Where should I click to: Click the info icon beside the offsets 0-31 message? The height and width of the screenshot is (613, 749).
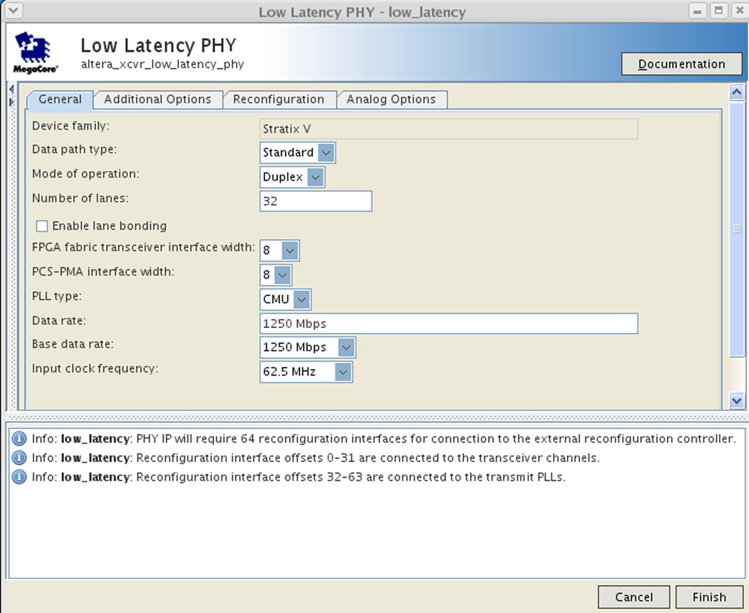coord(19,458)
